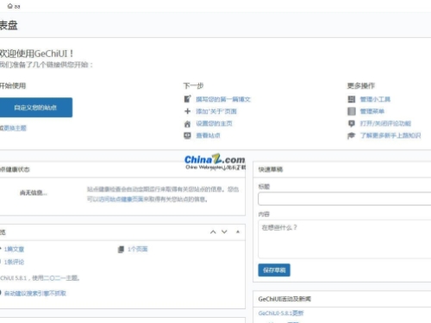Click the house icon for homepage setup
Image resolution: width=431 pixels, height=323 pixels.
(187, 123)
